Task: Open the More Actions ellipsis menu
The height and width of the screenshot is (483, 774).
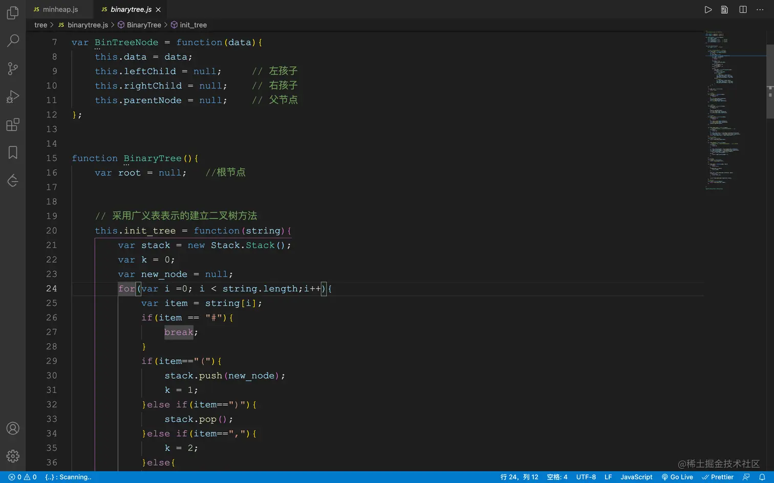Action: (760, 10)
